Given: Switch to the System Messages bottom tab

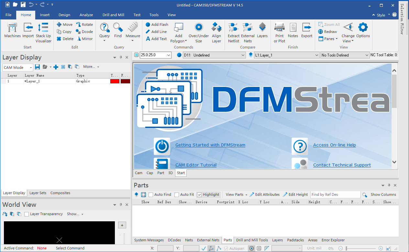Looking at the screenshot, I should pos(149,240).
